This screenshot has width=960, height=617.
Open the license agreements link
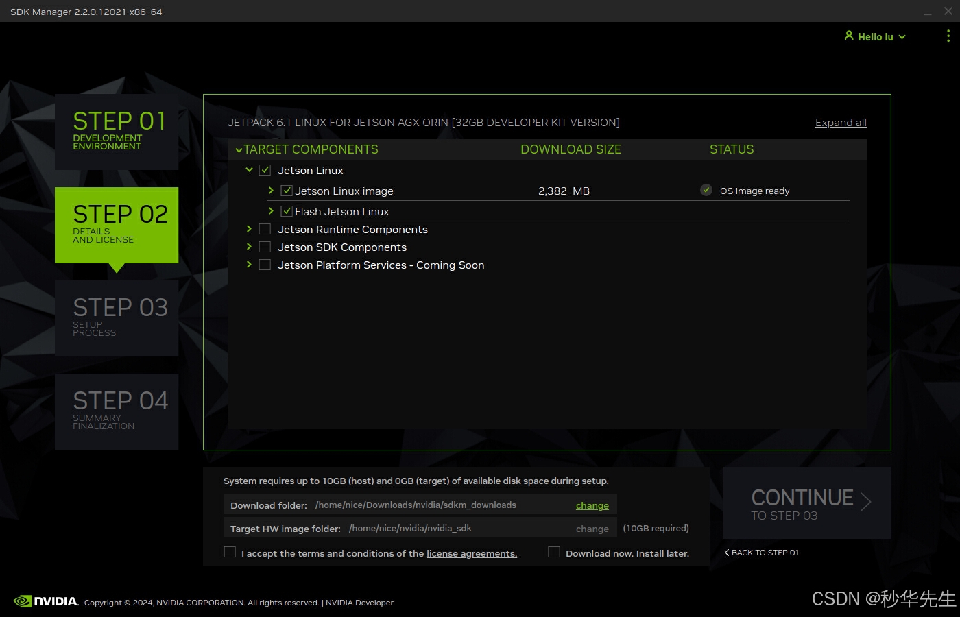471,553
